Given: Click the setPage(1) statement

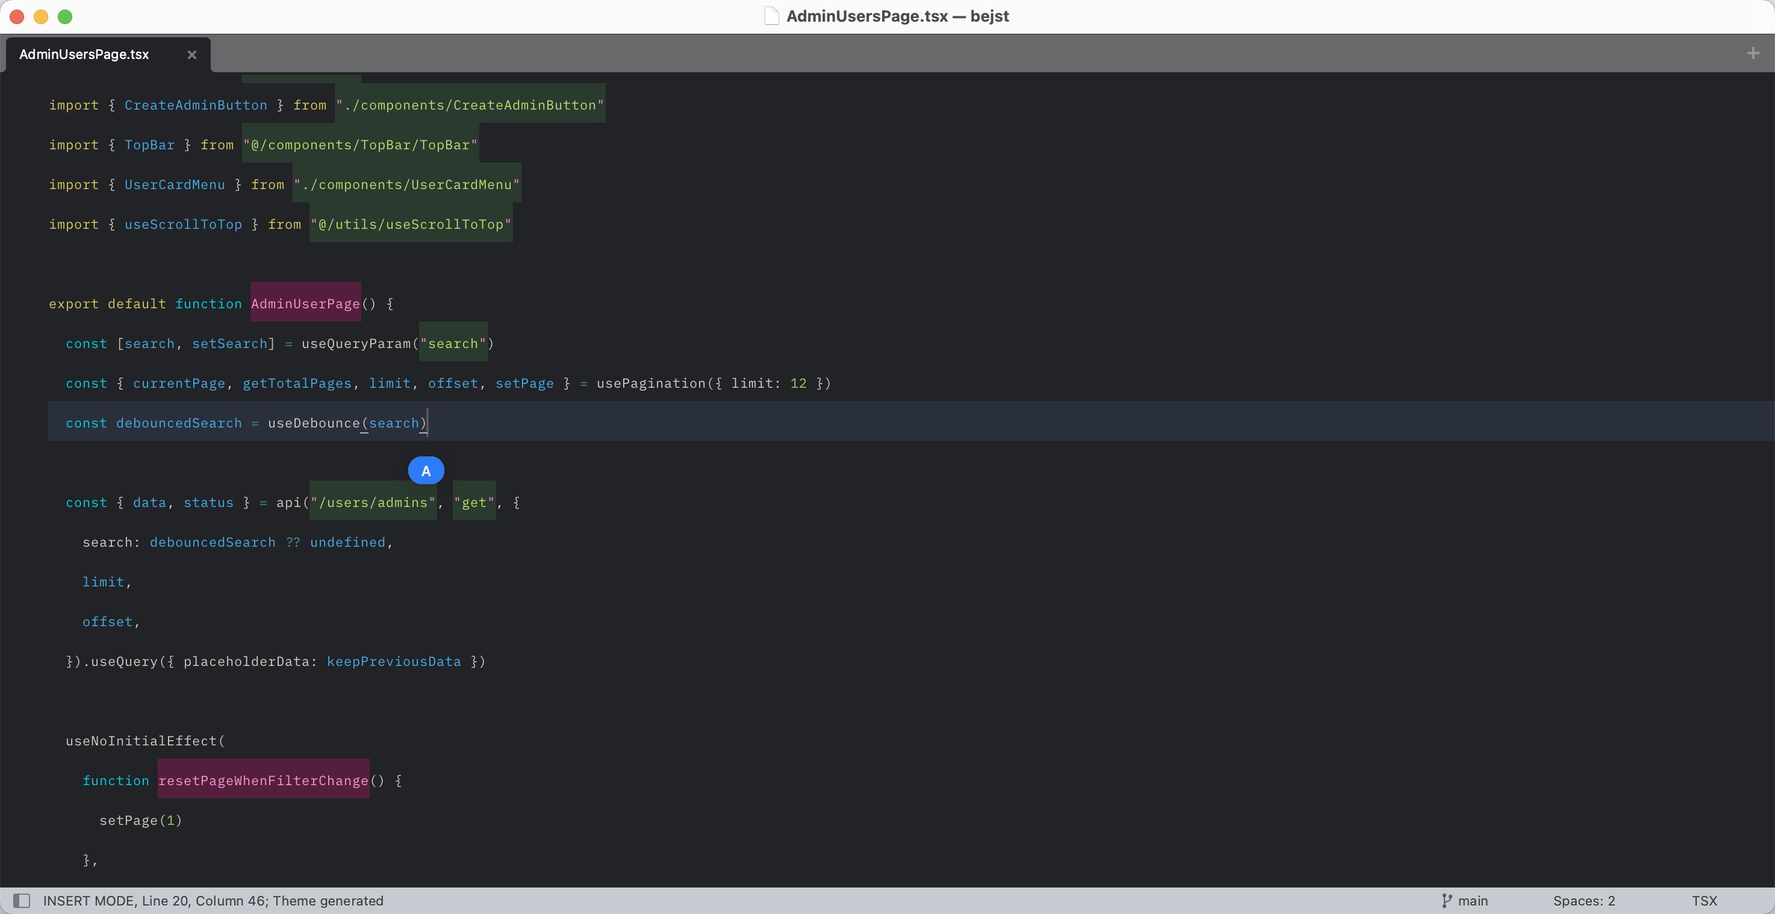Looking at the screenshot, I should tap(140, 820).
